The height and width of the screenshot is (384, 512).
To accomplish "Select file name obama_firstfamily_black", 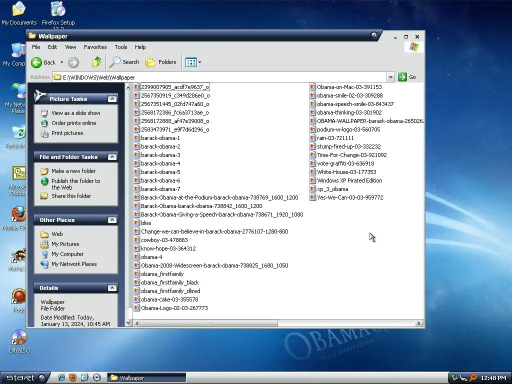I will 170,282.
